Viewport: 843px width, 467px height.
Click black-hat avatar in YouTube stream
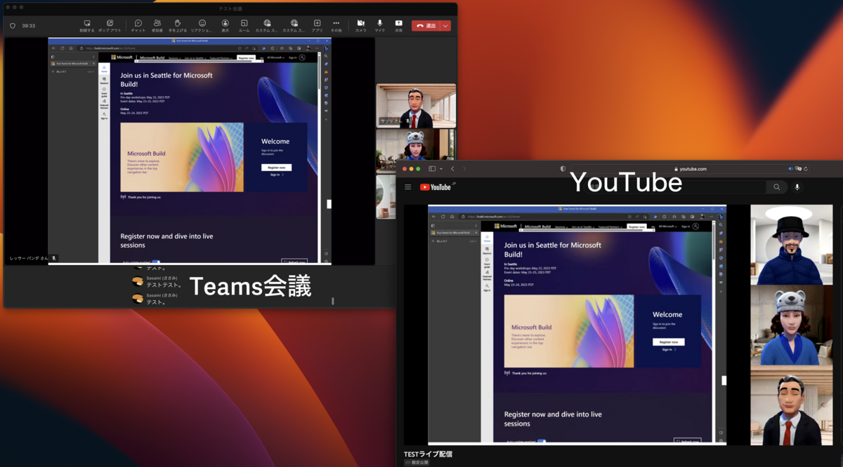coord(791,245)
